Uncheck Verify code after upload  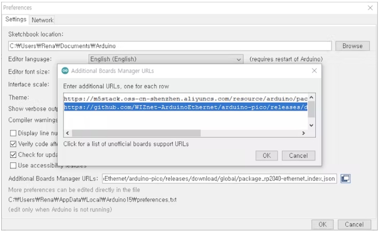coord(13,143)
